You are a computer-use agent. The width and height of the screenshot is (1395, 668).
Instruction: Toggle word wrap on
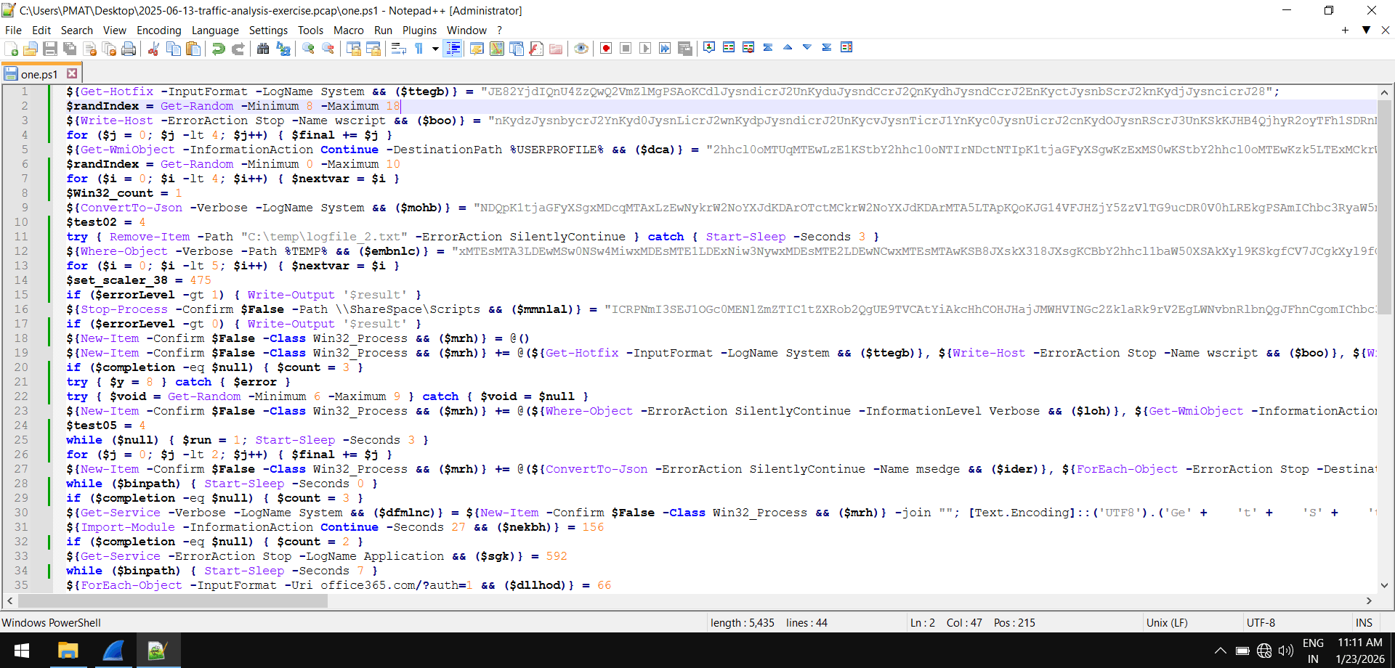pos(399,48)
